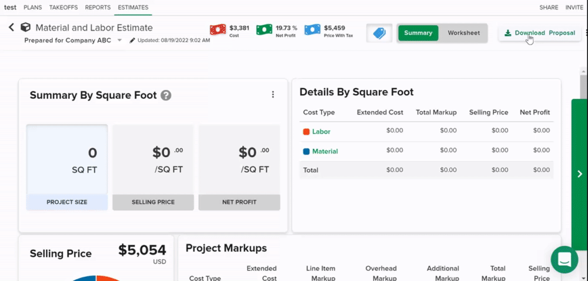Click the Cost Type header in Details table
The image size is (588, 281).
point(319,112)
